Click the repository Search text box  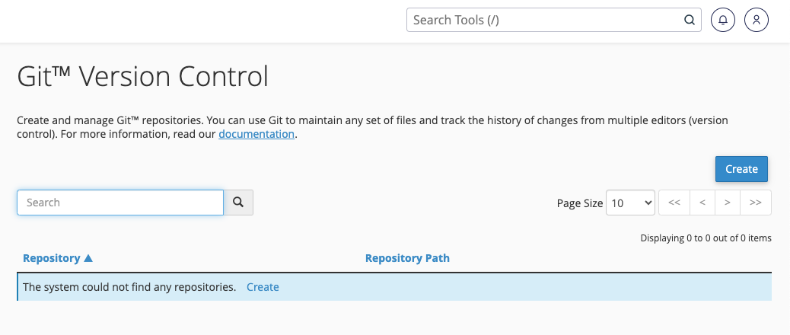pyautogui.click(x=120, y=203)
